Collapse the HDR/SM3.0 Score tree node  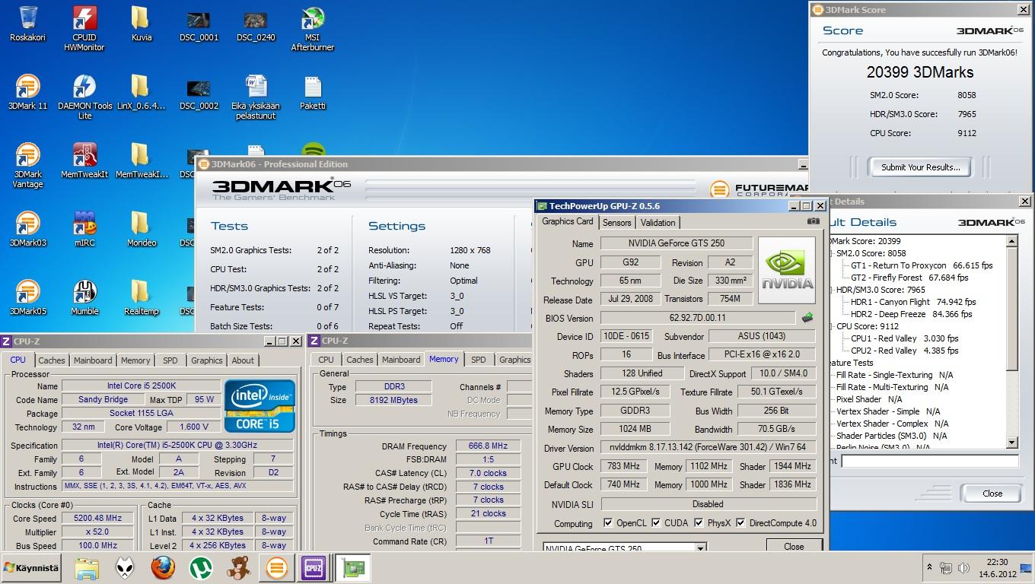tap(831, 290)
